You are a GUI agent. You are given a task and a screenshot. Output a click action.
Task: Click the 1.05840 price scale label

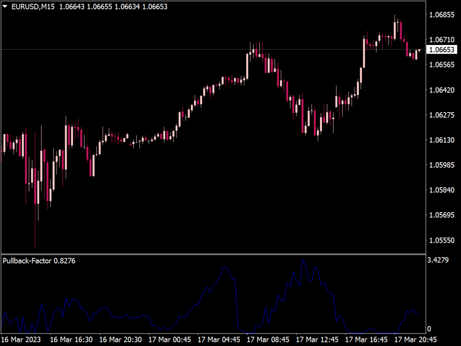point(442,190)
